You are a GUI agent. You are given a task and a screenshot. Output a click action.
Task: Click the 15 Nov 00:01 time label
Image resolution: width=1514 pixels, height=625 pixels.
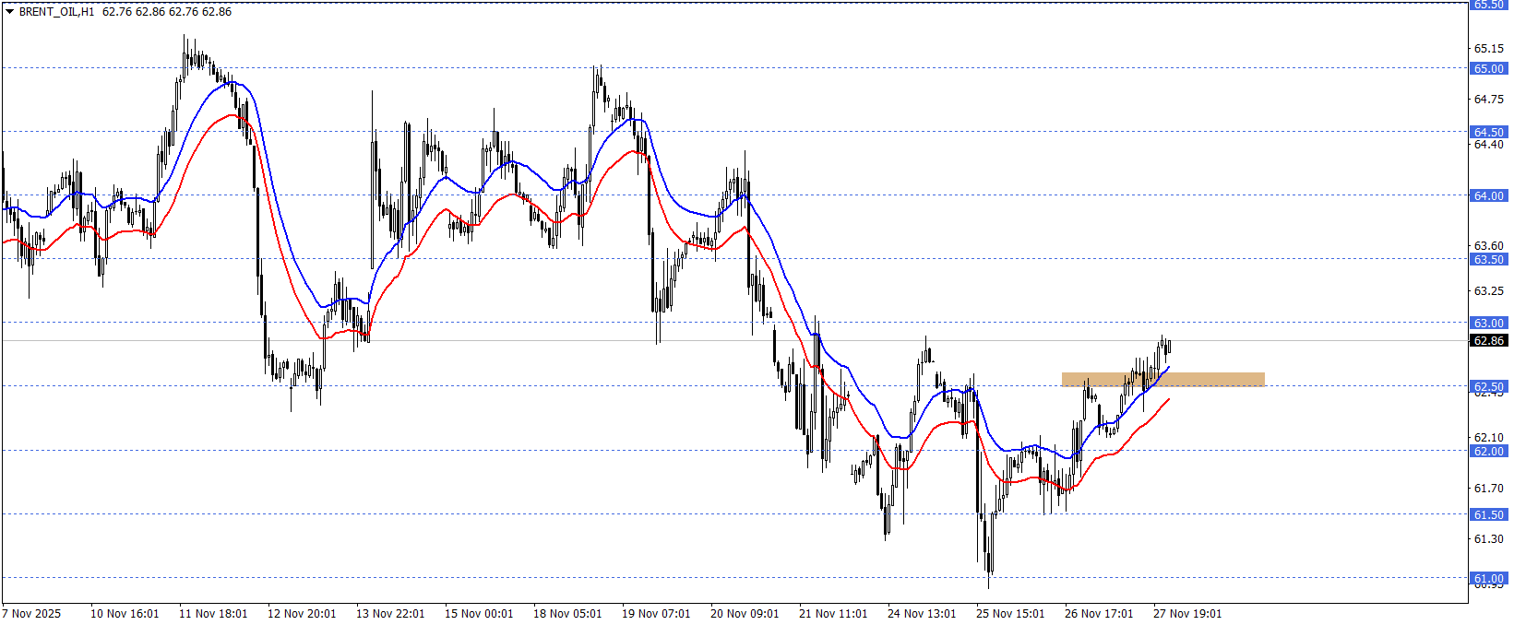click(479, 613)
